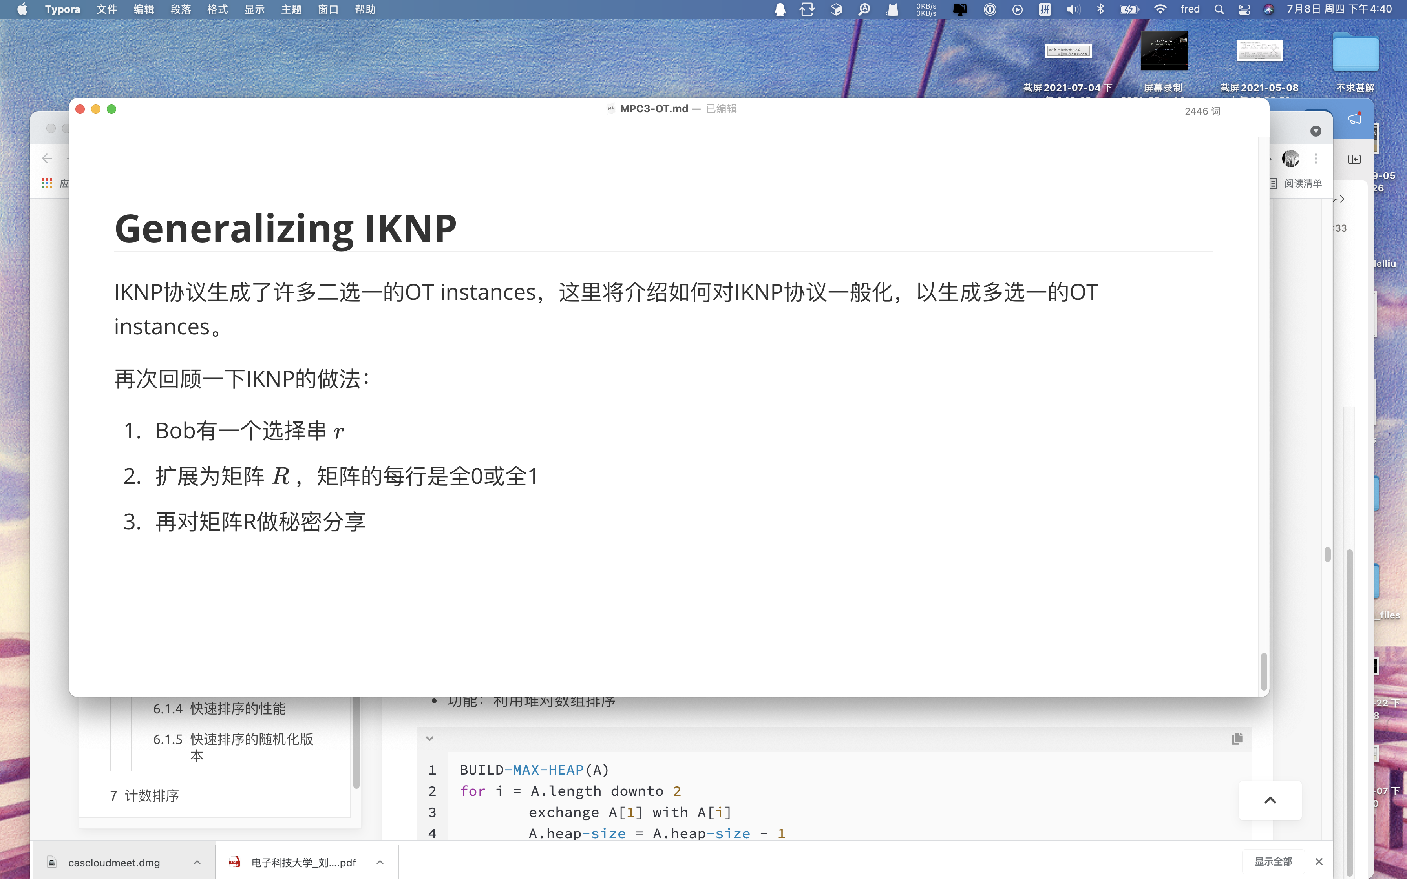Open the Bluetooth menu

1101,9
